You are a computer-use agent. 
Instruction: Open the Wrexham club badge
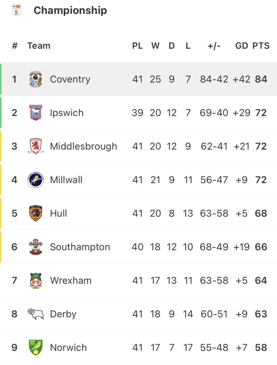pyautogui.click(x=36, y=281)
